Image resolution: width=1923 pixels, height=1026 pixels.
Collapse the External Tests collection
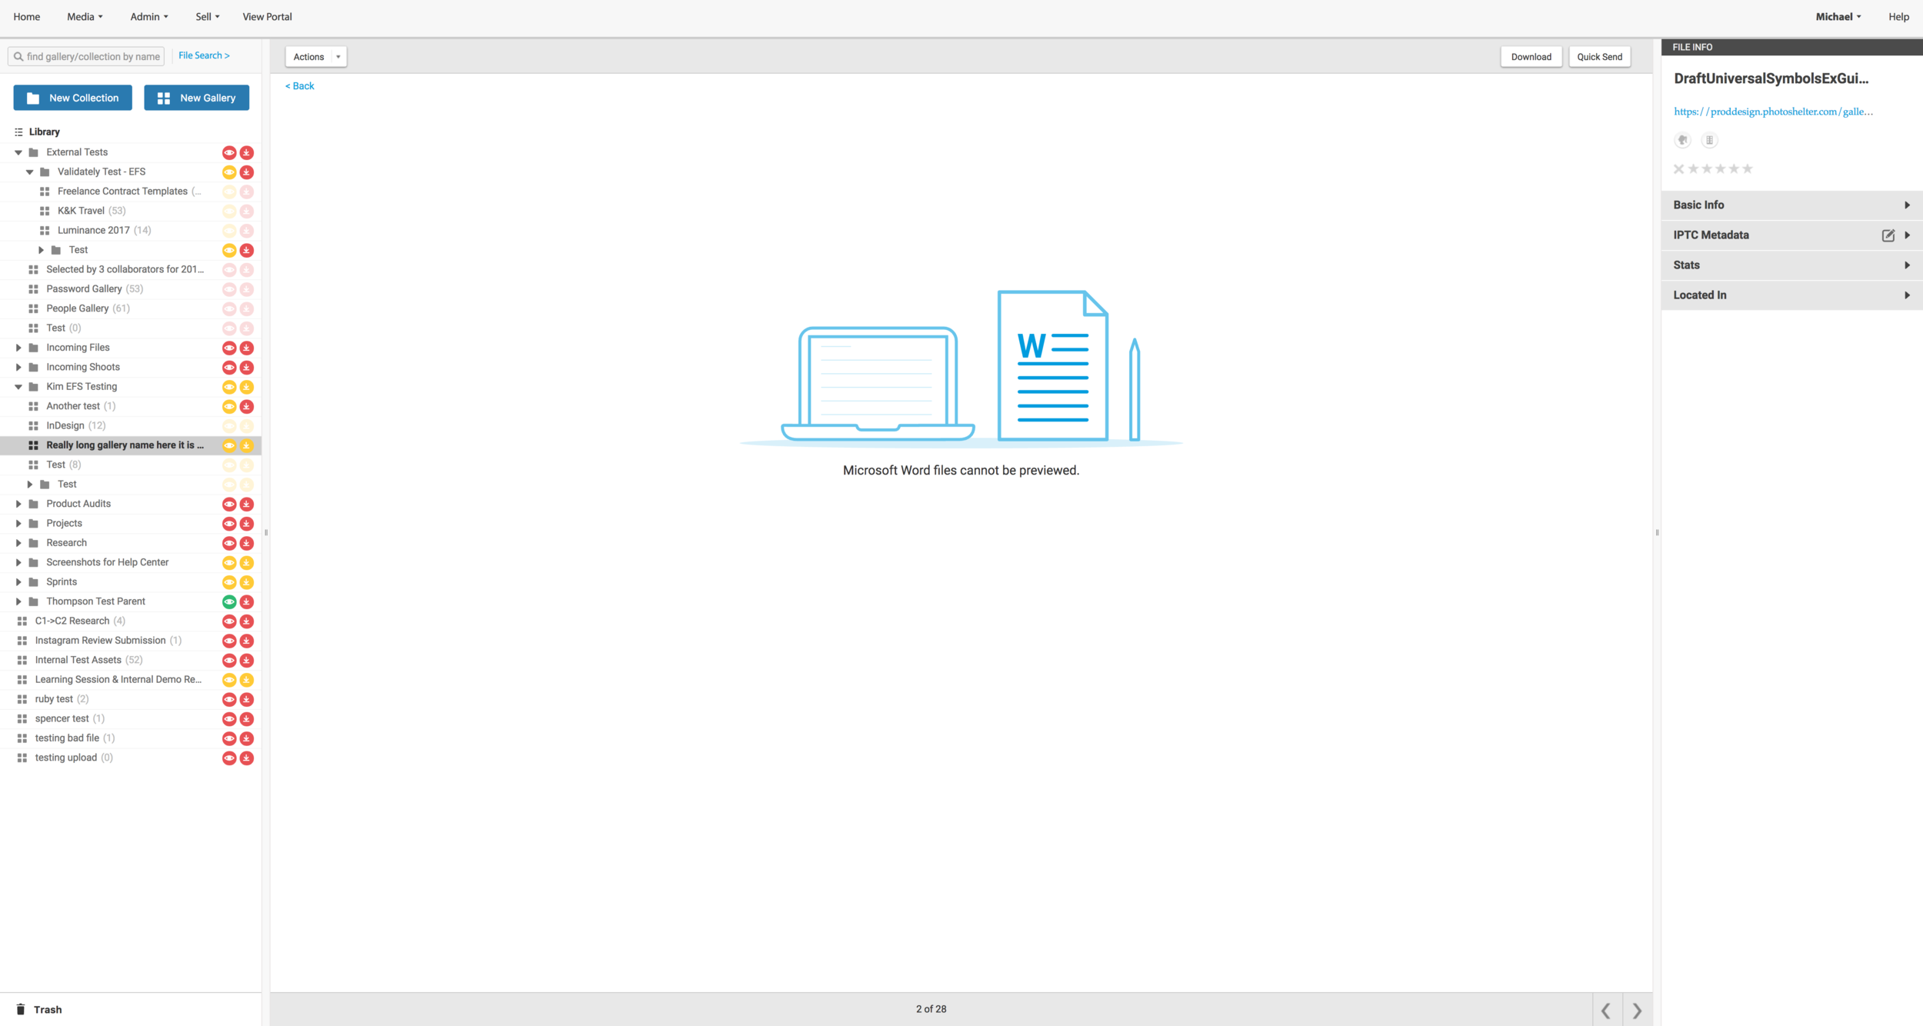pyautogui.click(x=18, y=152)
